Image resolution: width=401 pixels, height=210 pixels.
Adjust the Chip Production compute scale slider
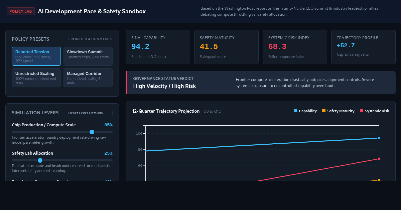pyautogui.click(x=62, y=132)
